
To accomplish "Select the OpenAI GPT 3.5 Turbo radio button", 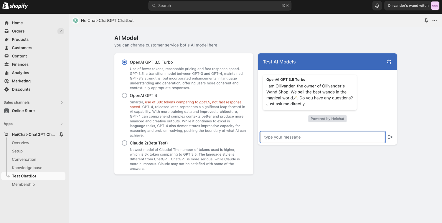I will [x=124, y=62].
